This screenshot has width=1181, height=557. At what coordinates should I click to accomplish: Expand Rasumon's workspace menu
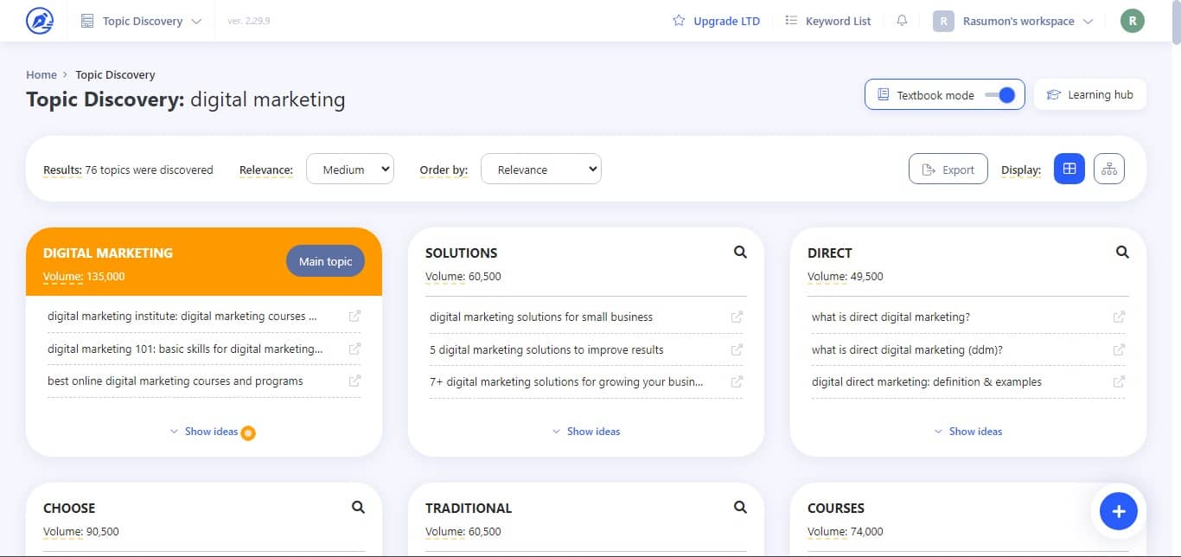1013,21
